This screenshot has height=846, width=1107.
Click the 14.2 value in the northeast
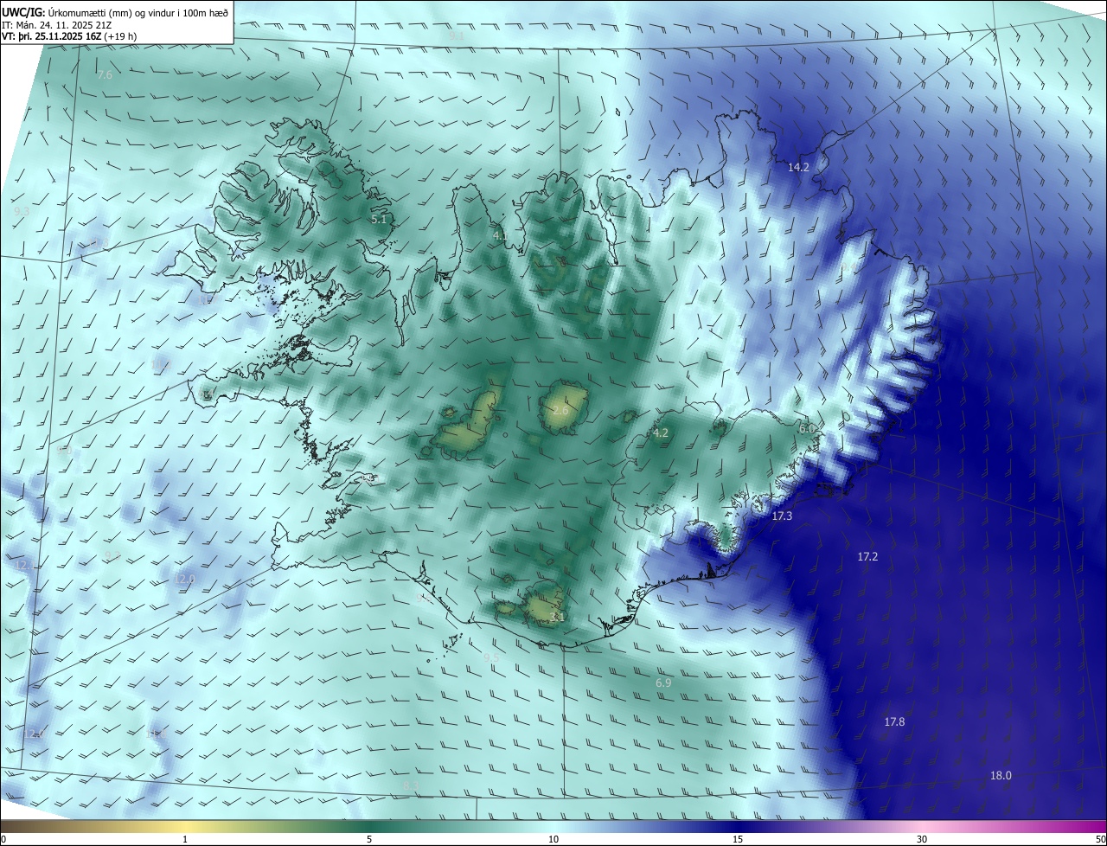click(798, 167)
